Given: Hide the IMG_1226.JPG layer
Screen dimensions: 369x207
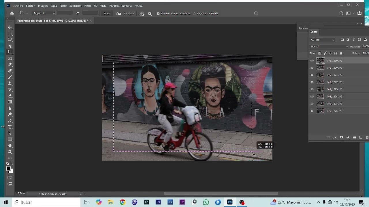Looking at the screenshot, I should coord(312,111).
